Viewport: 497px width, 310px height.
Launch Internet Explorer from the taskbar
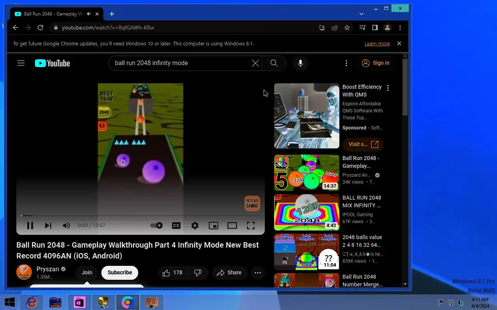[31, 302]
